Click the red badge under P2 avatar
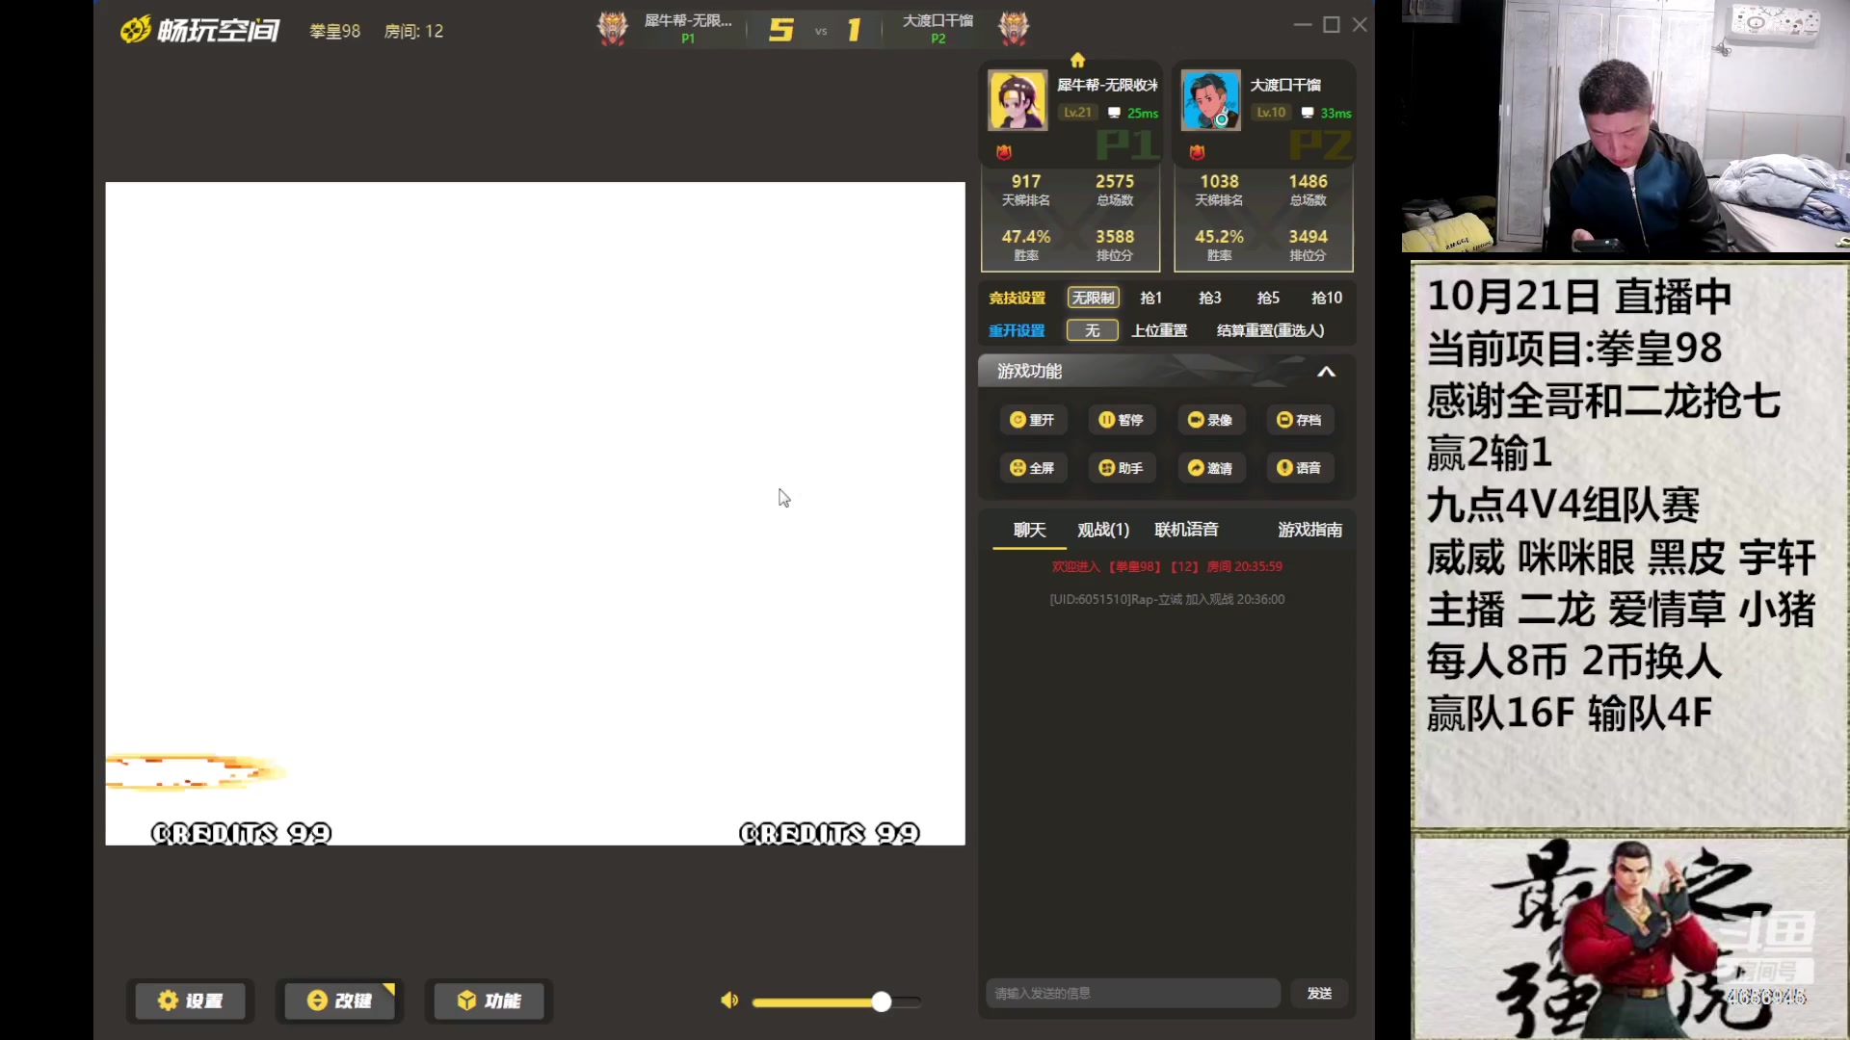The image size is (1850, 1040). tap(1197, 152)
